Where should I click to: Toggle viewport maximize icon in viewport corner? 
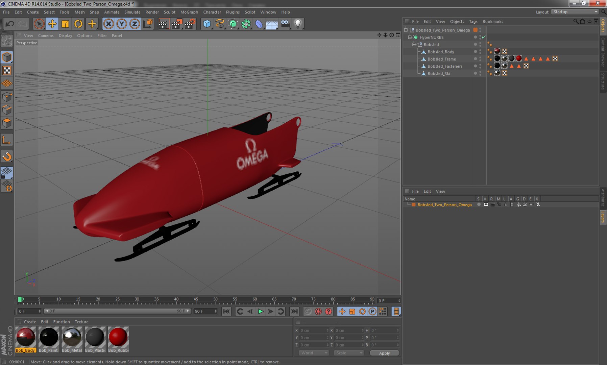point(398,35)
